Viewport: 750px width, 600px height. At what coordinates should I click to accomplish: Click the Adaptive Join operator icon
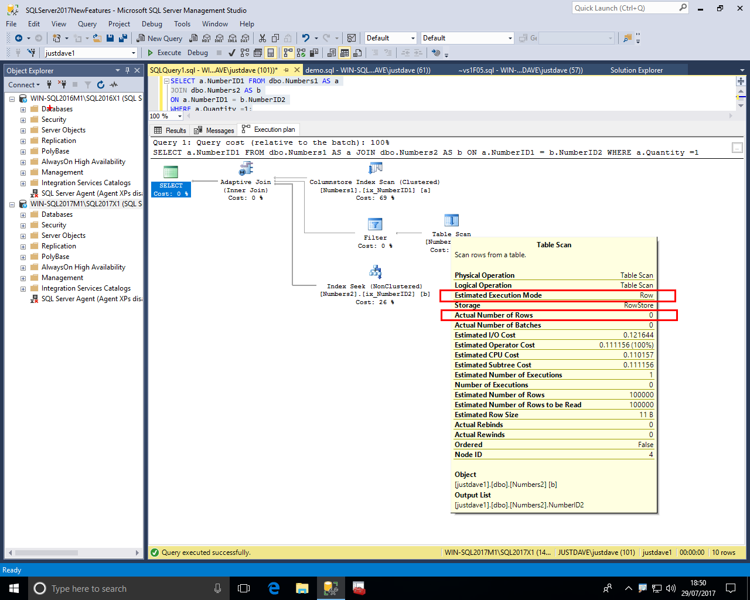pyautogui.click(x=246, y=169)
